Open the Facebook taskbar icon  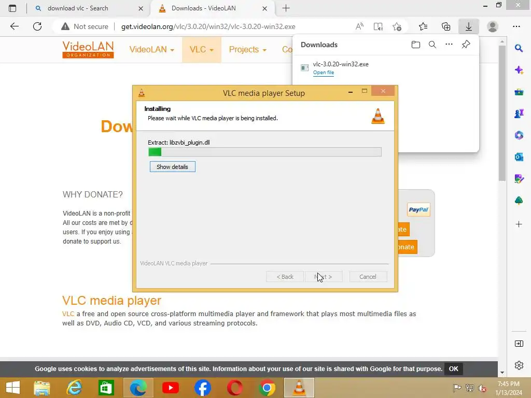203,388
